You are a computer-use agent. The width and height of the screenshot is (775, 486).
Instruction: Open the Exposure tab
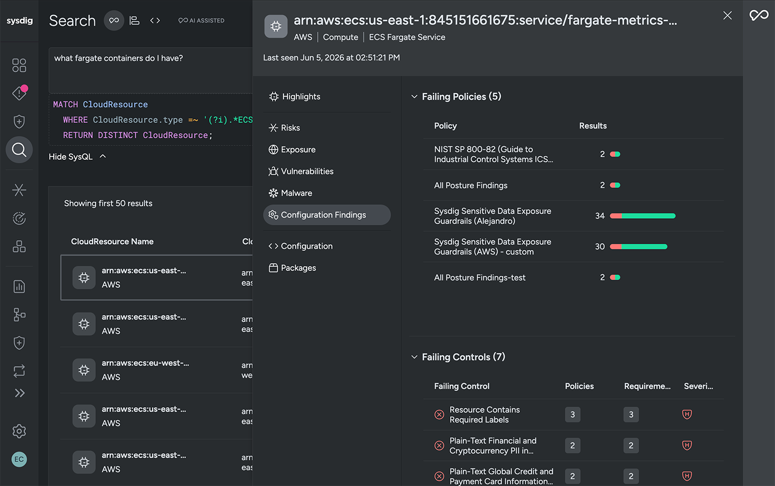tap(327, 150)
